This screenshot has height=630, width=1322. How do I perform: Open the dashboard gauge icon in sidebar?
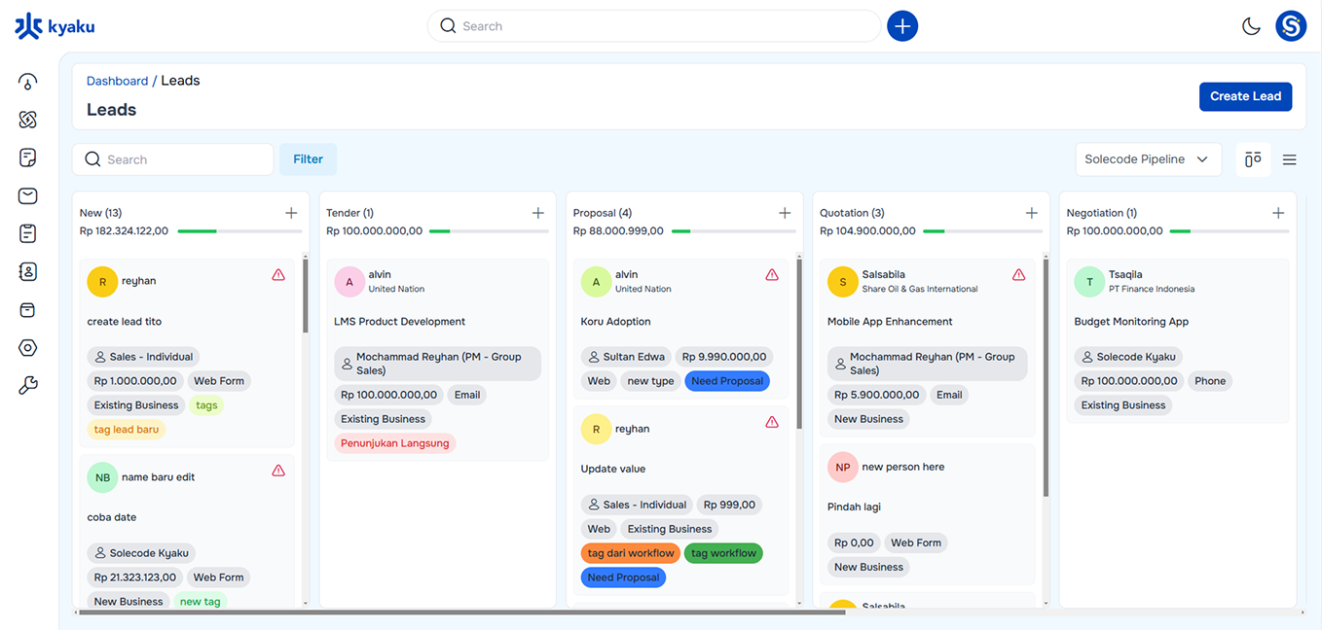(27, 82)
